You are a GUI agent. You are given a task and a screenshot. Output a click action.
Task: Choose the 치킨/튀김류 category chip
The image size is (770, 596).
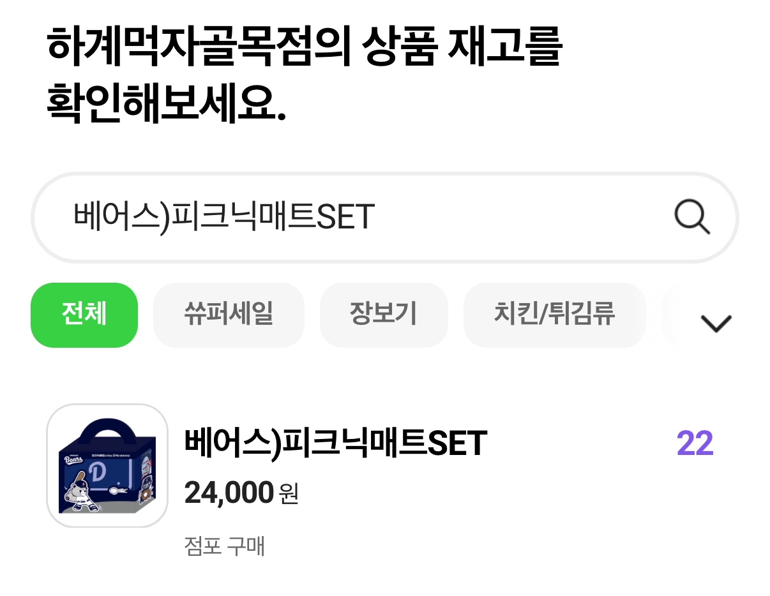tap(554, 315)
